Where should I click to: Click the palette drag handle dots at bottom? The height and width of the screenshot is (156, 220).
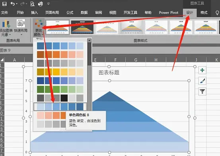coord(62,130)
